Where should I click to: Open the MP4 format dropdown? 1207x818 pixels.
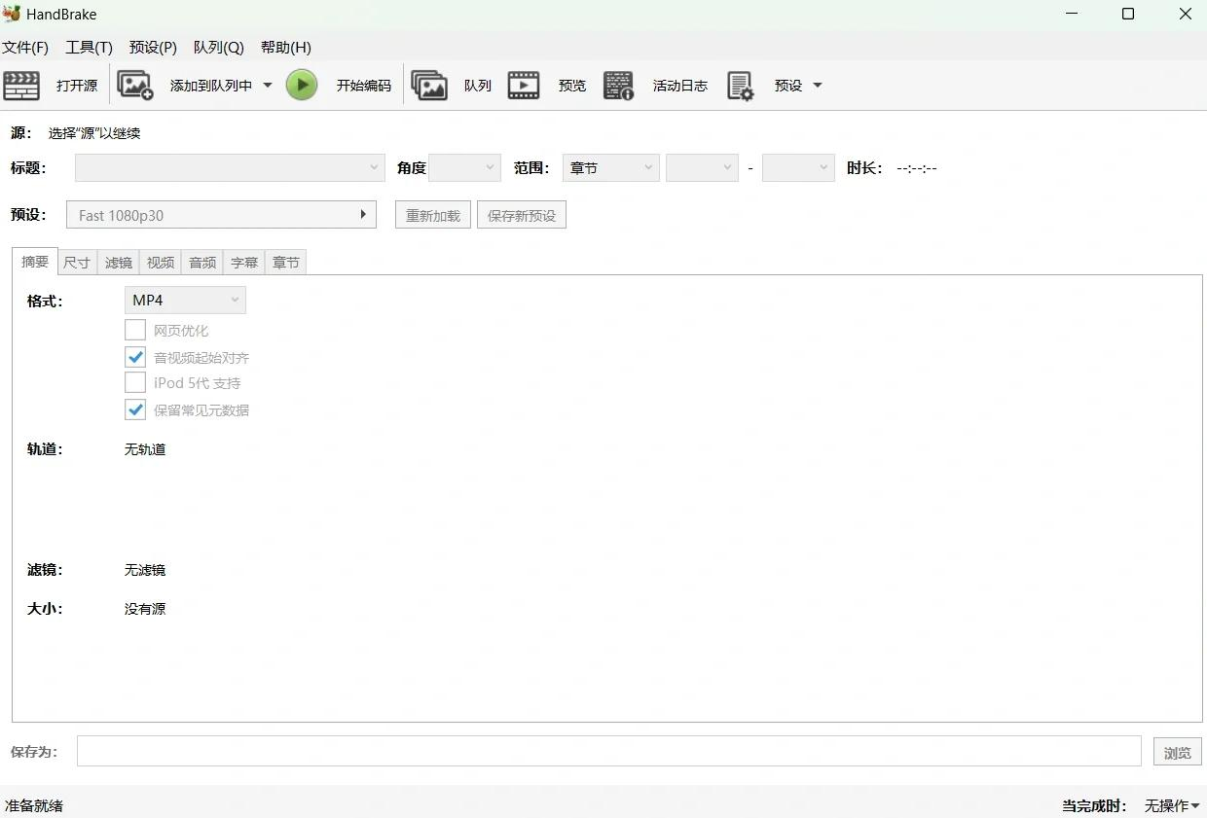coord(185,300)
